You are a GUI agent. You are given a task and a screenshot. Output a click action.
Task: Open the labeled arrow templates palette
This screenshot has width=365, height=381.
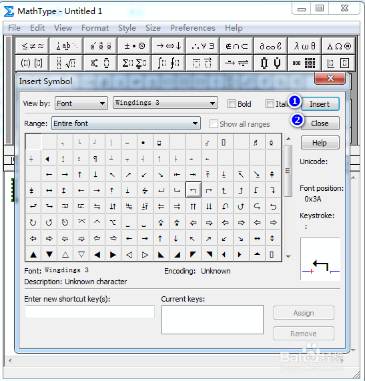tap(236, 63)
